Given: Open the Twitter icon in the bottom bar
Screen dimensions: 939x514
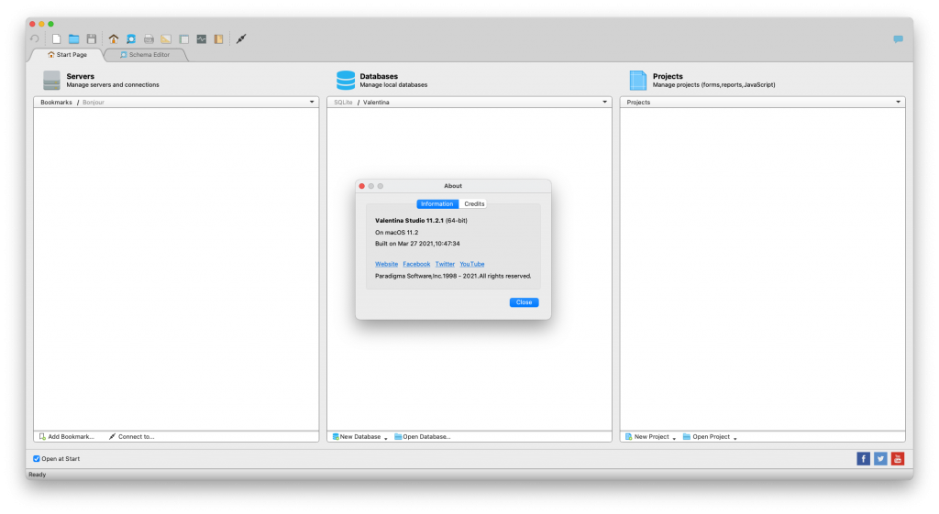Looking at the screenshot, I should tap(880, 458).
